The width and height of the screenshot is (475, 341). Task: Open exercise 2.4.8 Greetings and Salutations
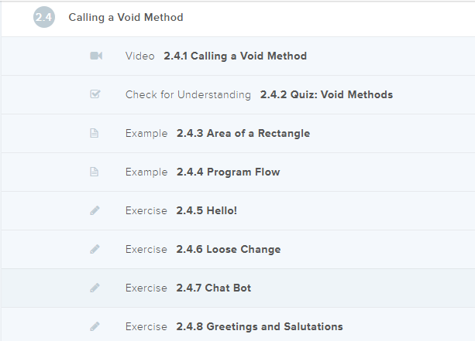click(259, 326)
